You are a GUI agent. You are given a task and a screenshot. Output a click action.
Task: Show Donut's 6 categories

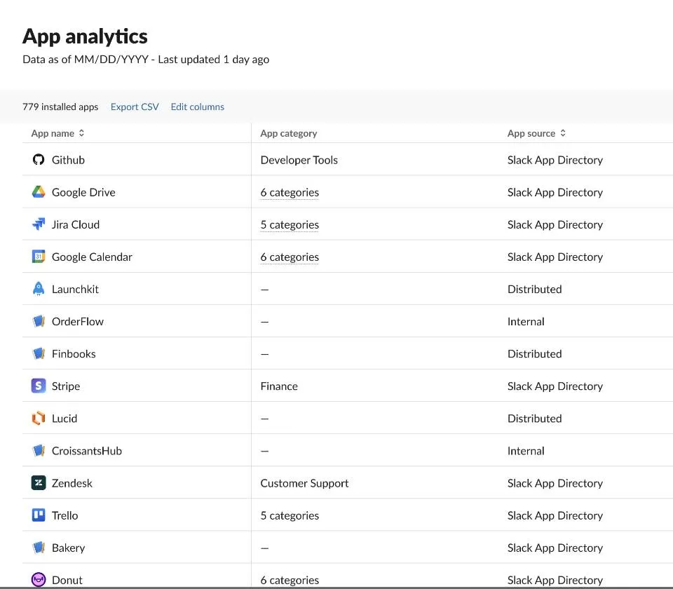[x=290, y=580]
